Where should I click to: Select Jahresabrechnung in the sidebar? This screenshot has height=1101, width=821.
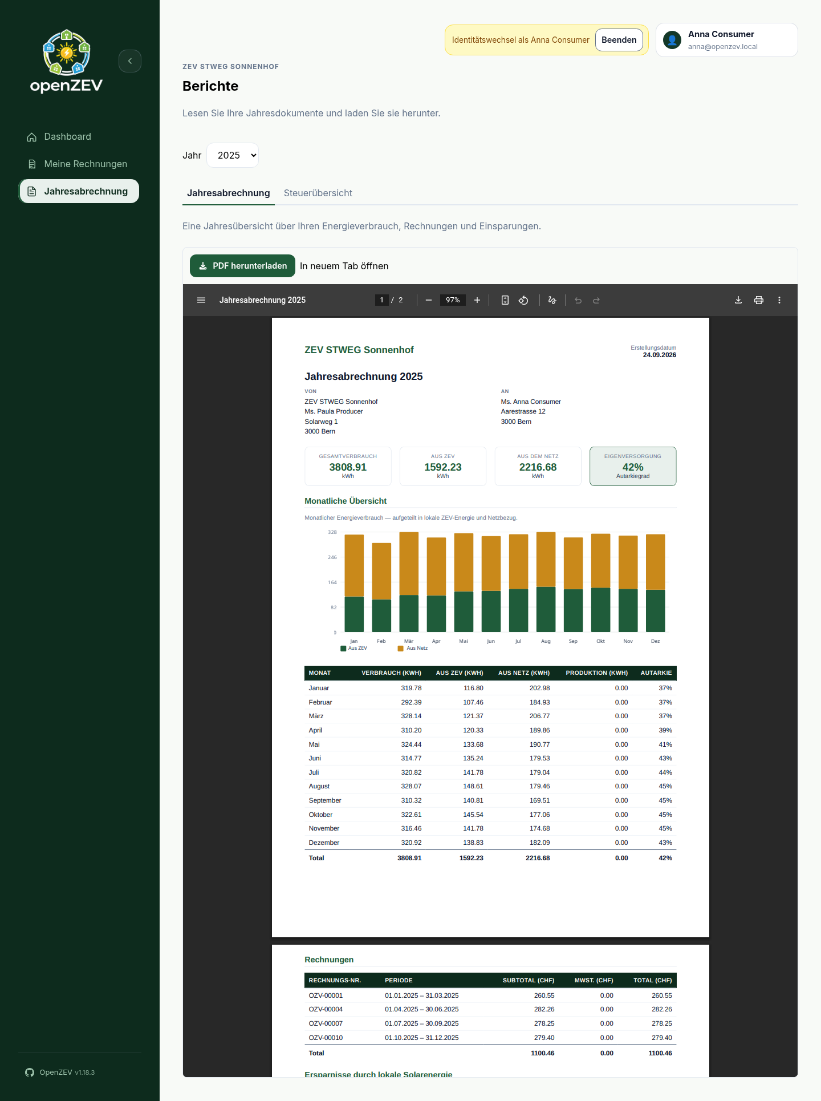(79, 192)
